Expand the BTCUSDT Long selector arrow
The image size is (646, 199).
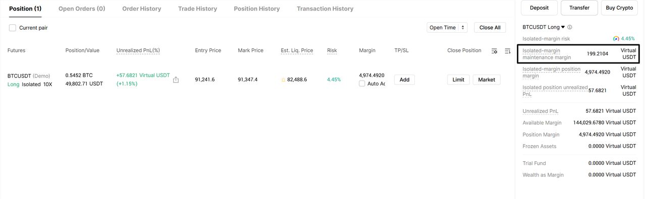pyautogui.click(x=563, y=27)
